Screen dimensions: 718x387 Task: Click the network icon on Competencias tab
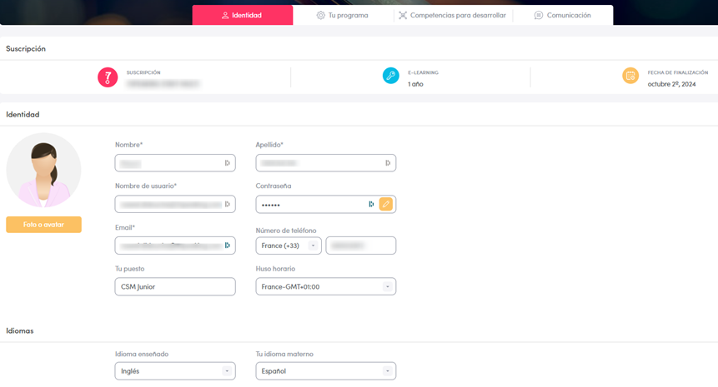pyautogui.click(x=403, y=15)
